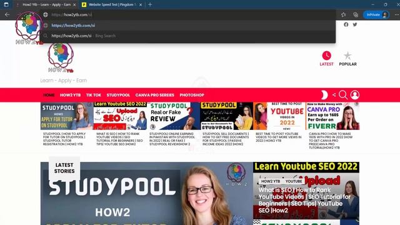Click the share icon in navbar
This screenshot has height=225, width=400.
point(334,95)
